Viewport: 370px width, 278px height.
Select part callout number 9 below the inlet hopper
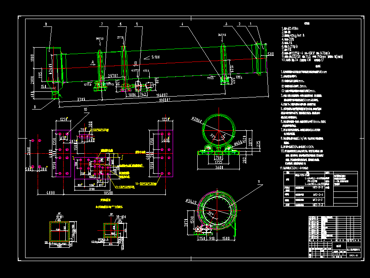pyautogui.click(x=35, y=107)
